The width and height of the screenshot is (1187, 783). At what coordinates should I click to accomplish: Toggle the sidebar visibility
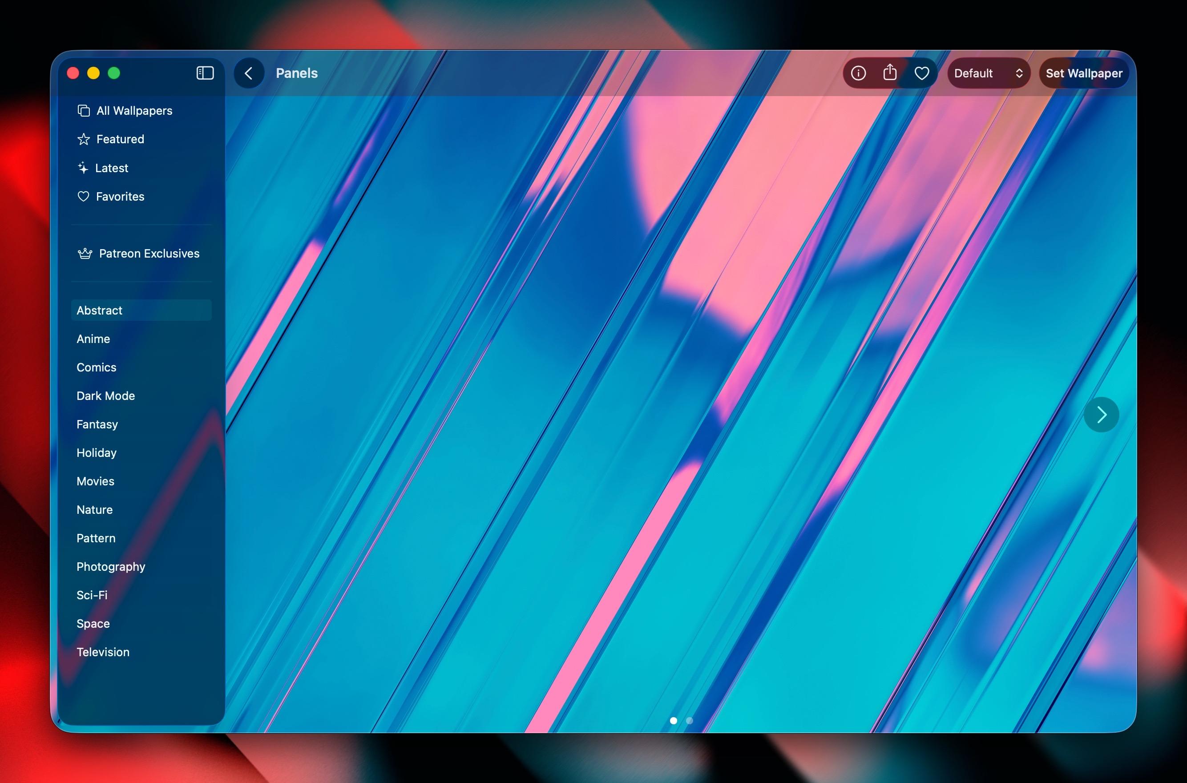click(205, 73)
